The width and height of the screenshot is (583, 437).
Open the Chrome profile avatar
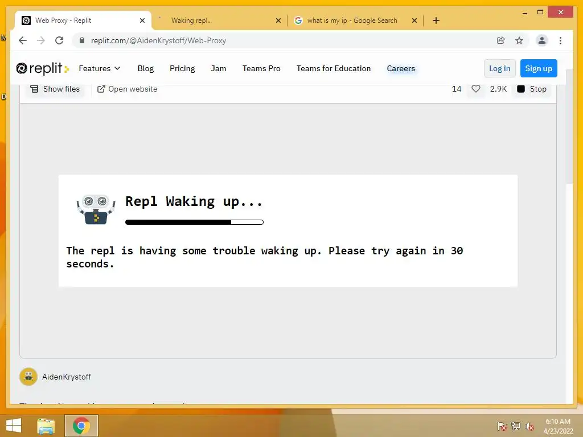click(x=542, y=40)
